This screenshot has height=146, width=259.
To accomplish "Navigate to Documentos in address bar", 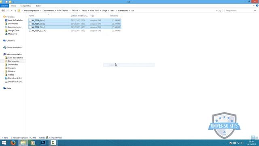I will click(x=48, y=11).
